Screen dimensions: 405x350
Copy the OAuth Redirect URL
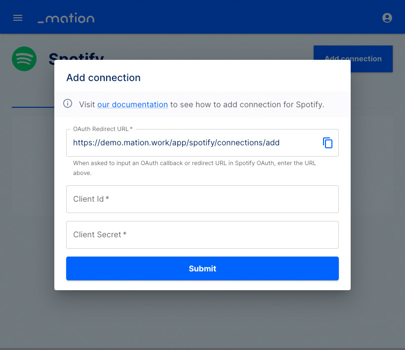(327, 143)
